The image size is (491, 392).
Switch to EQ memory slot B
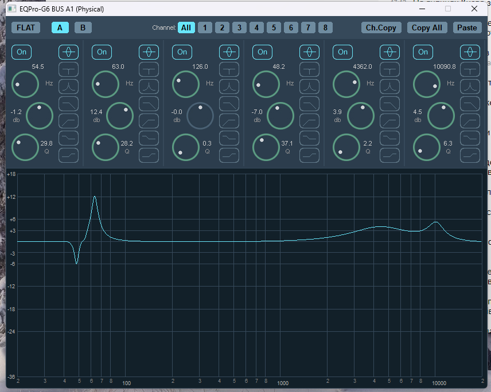tap(83, 28)
